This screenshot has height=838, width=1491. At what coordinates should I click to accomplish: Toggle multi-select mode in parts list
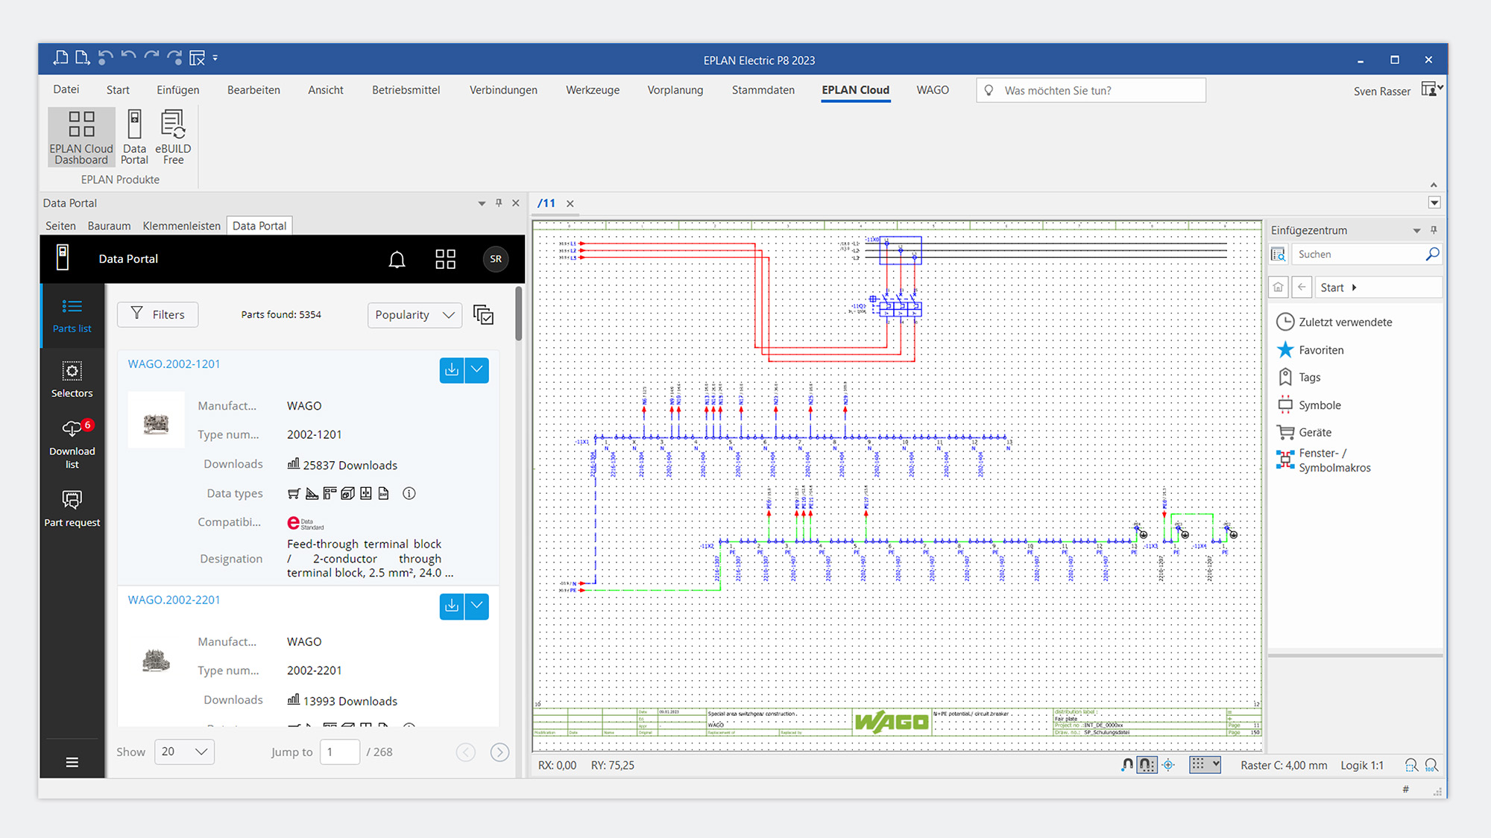coord(483,314)
